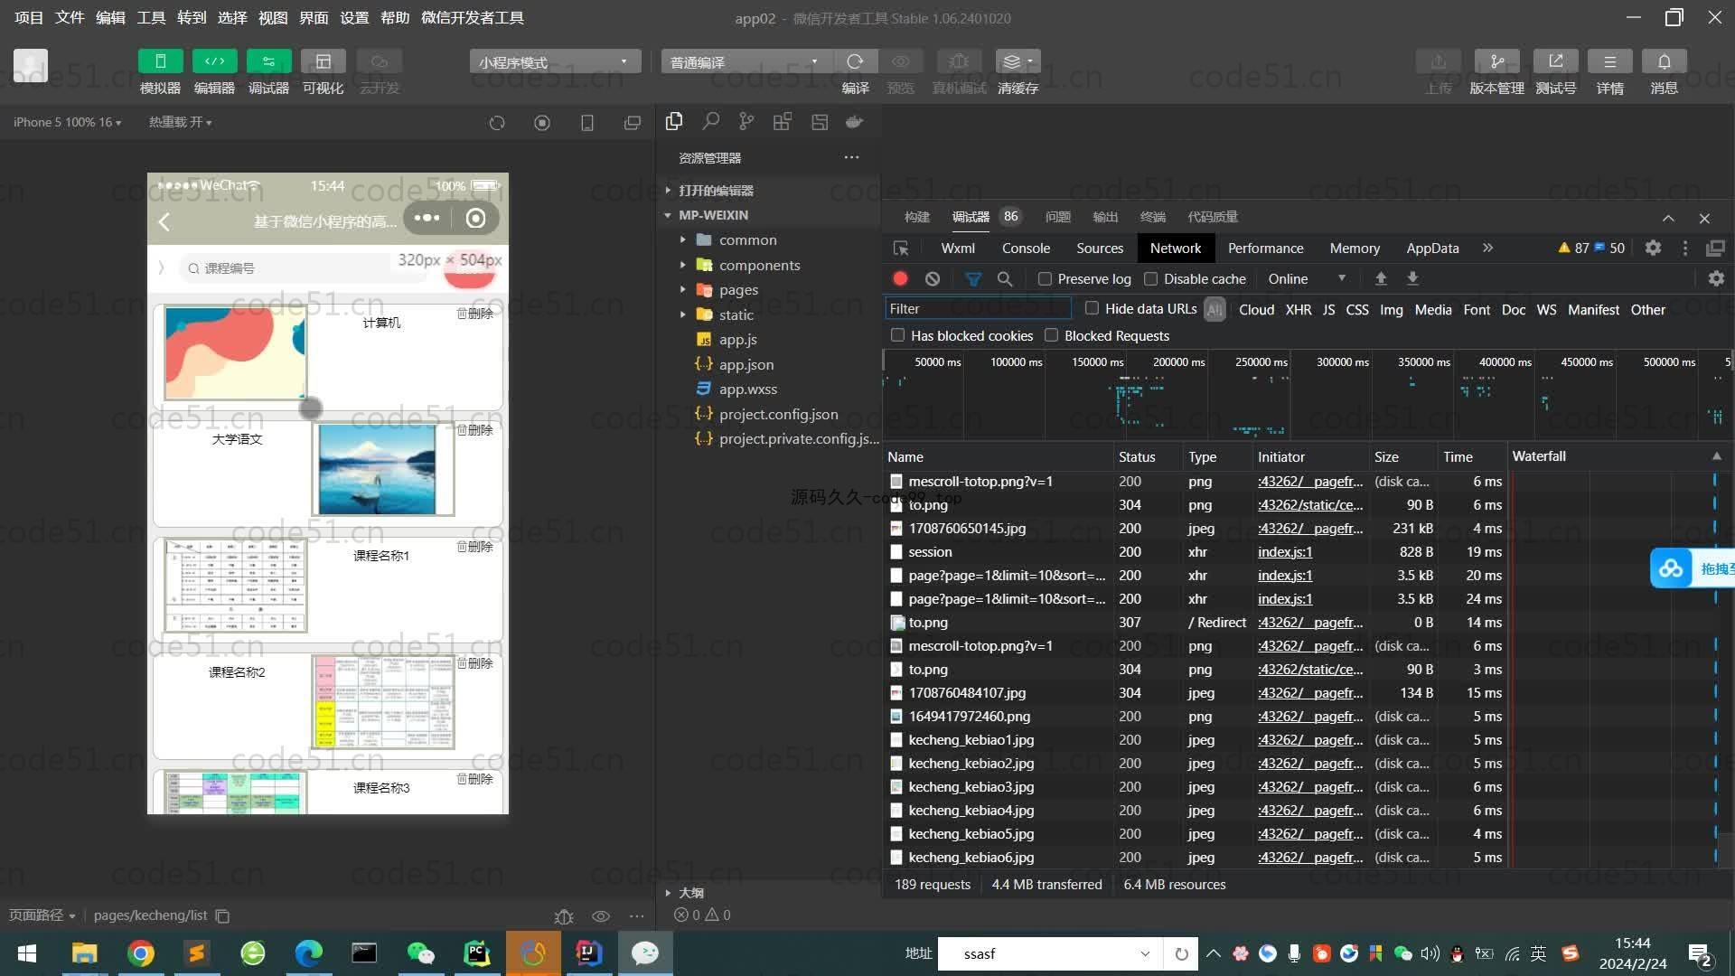This screenshot has width=1735, height=976.
Task: Open the source control branch icon
Action: [746, 122]
